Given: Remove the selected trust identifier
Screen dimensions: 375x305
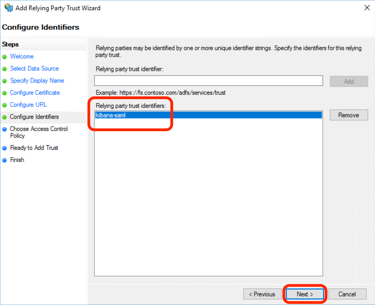Looking at the screenshot, I should coord(349,115).
